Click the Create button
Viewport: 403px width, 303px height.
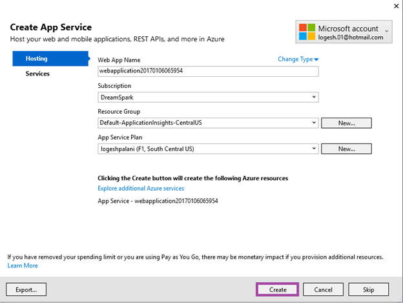tap(278, 289)
